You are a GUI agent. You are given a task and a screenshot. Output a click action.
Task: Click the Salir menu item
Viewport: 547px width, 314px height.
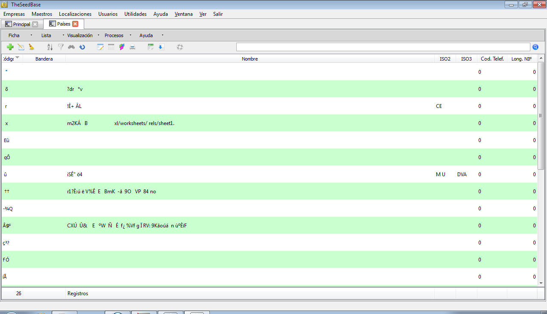(x=218, y=14)
